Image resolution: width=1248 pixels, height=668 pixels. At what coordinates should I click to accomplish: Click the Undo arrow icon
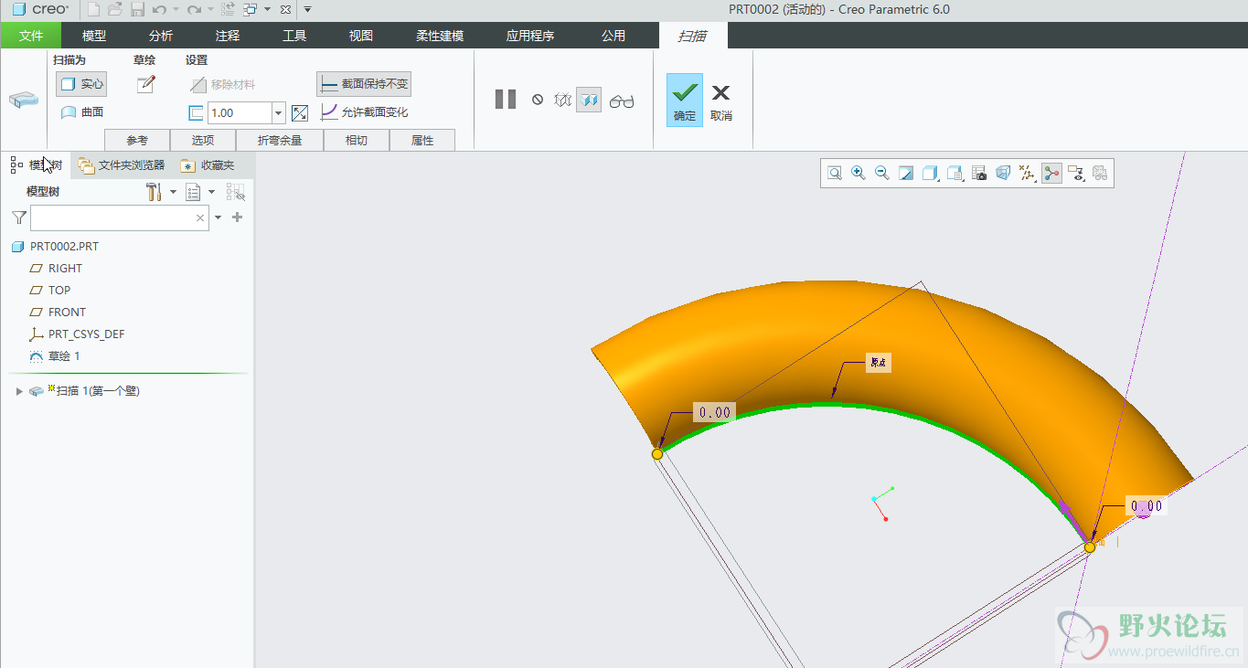[x=160, y=9]
